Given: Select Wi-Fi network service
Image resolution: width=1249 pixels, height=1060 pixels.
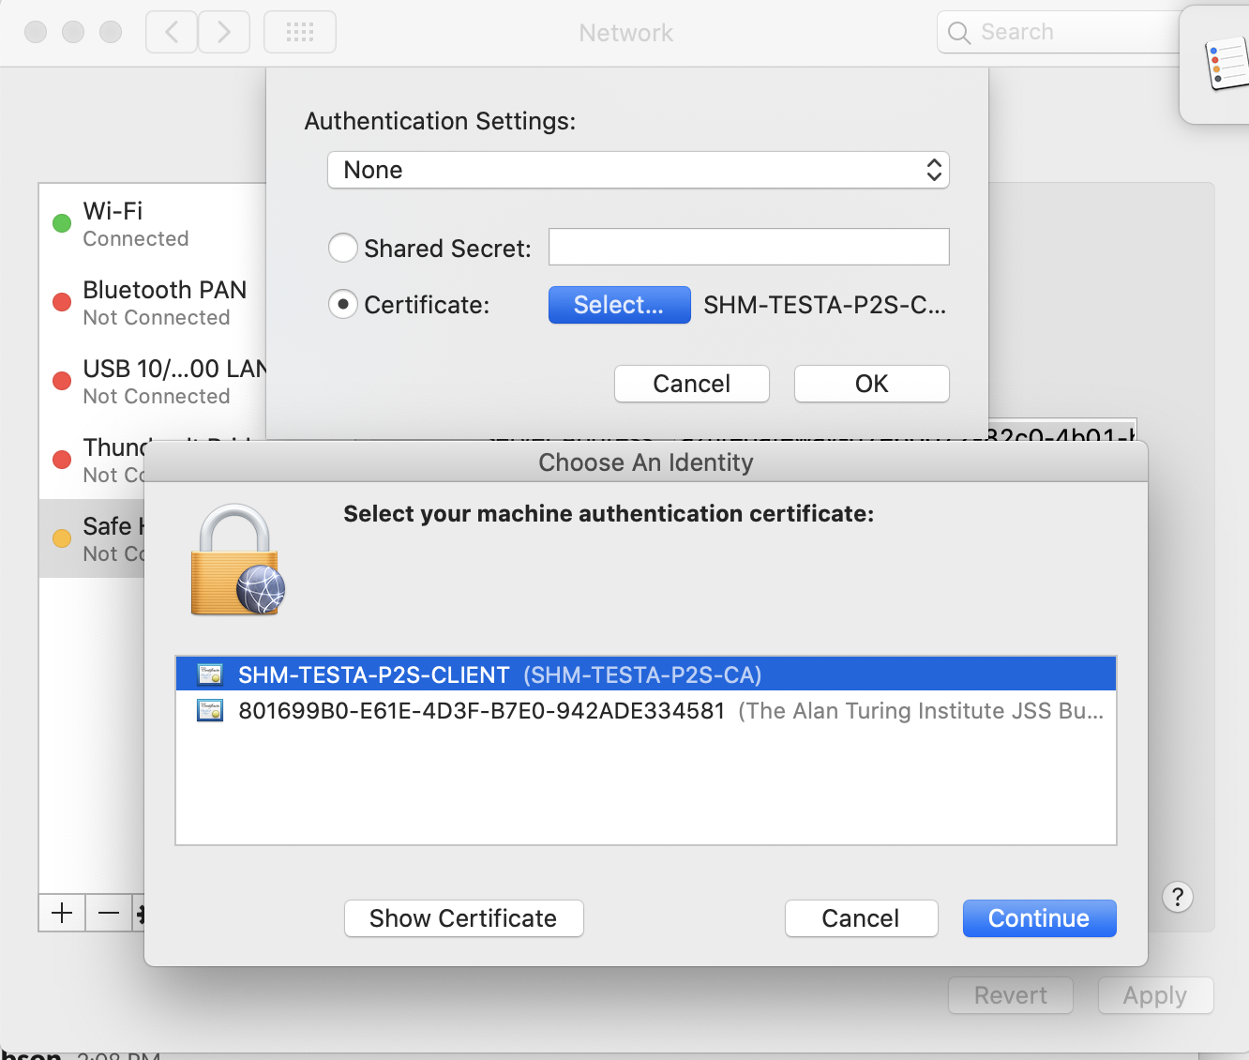Looking at the screenshot, I should [153, 223].
